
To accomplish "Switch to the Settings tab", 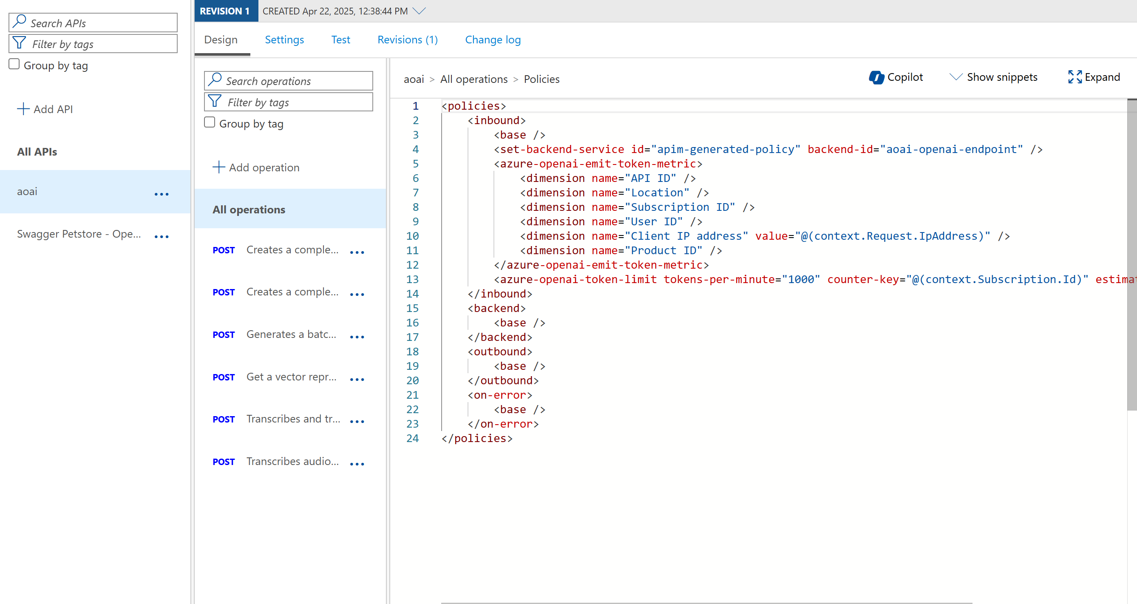I will [x=284, y=40].
